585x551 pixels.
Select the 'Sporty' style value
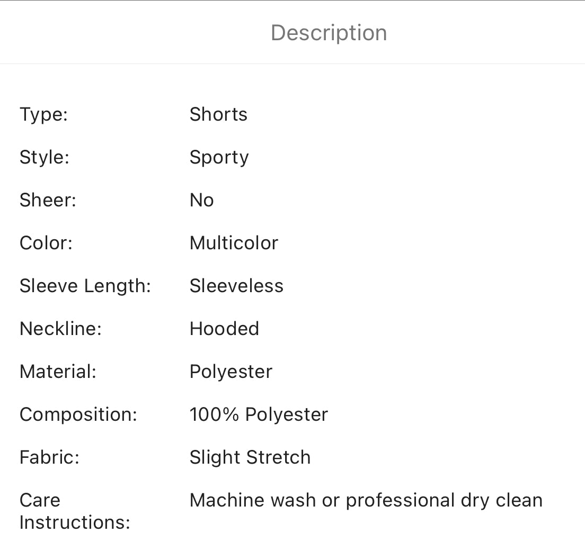(x=219, y=157)
